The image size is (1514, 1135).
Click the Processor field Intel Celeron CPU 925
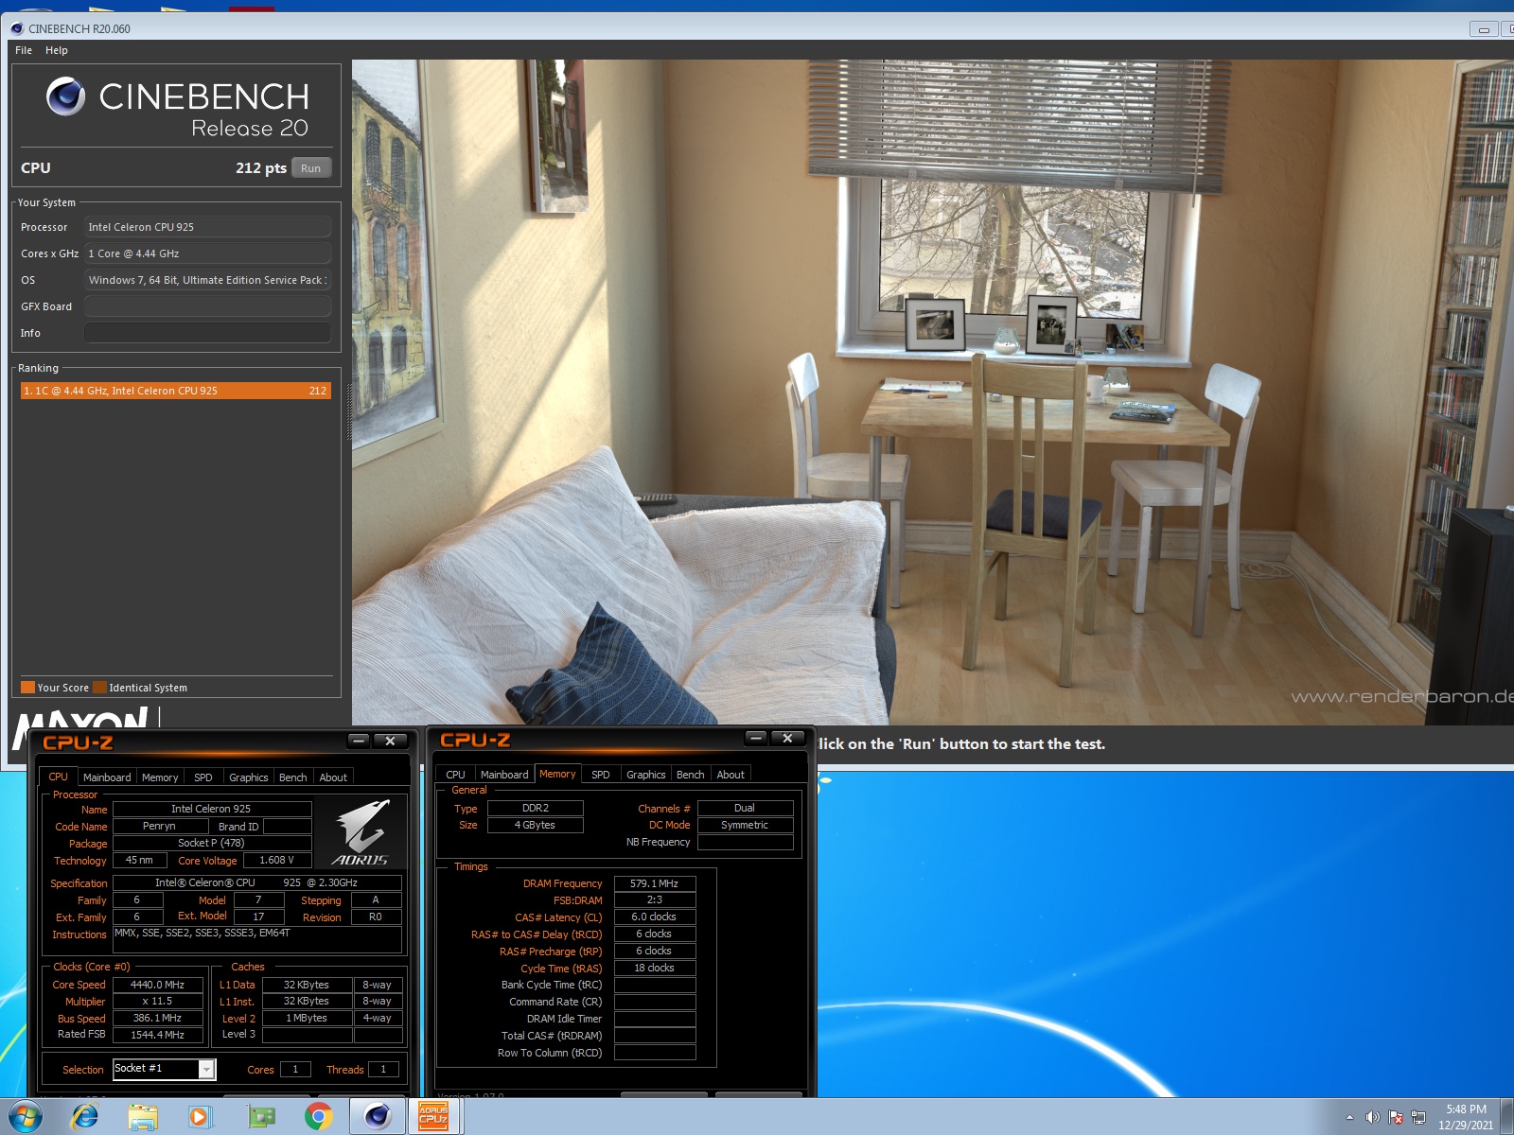[207, 227]
